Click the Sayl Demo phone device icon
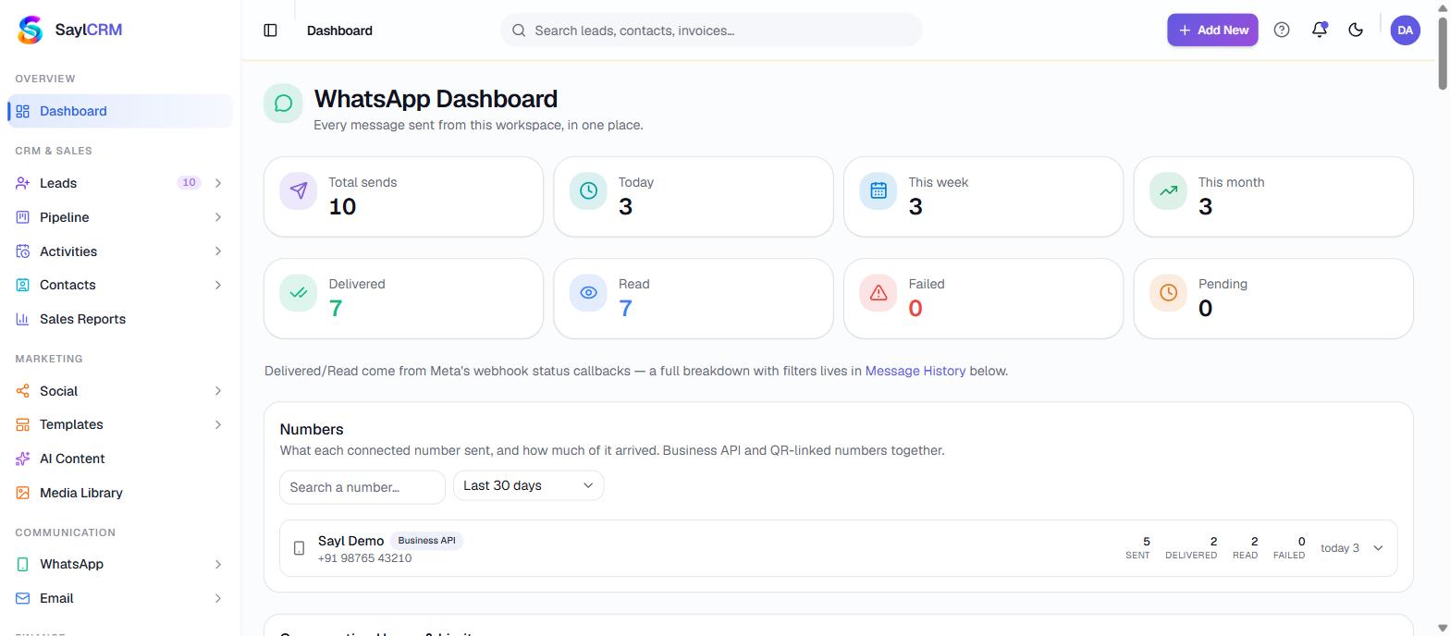The image size is (1450, 636). point(299,548)
